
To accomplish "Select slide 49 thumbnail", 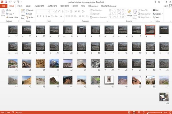I will (x=164, y=97).
